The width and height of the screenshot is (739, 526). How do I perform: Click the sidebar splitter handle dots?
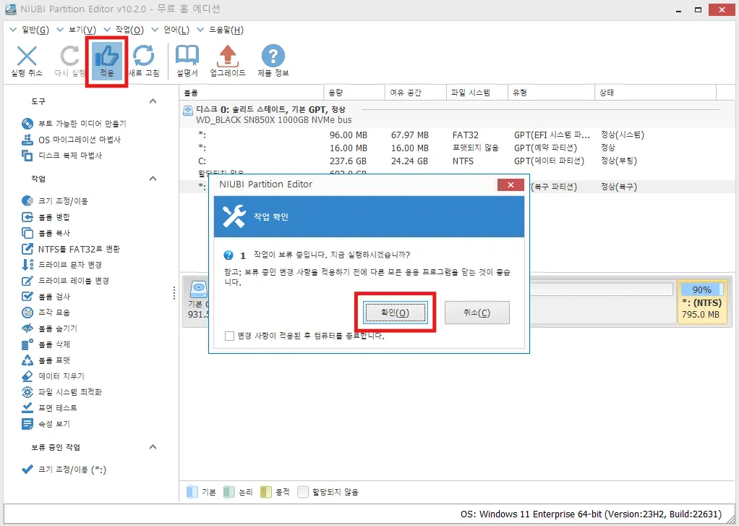174,293
